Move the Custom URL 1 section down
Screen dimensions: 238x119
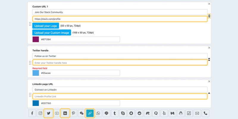(x=209, y=17)
